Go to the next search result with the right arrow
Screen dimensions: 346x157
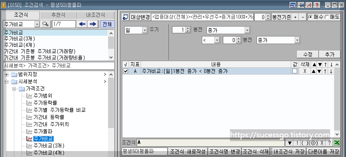(93, 24)
